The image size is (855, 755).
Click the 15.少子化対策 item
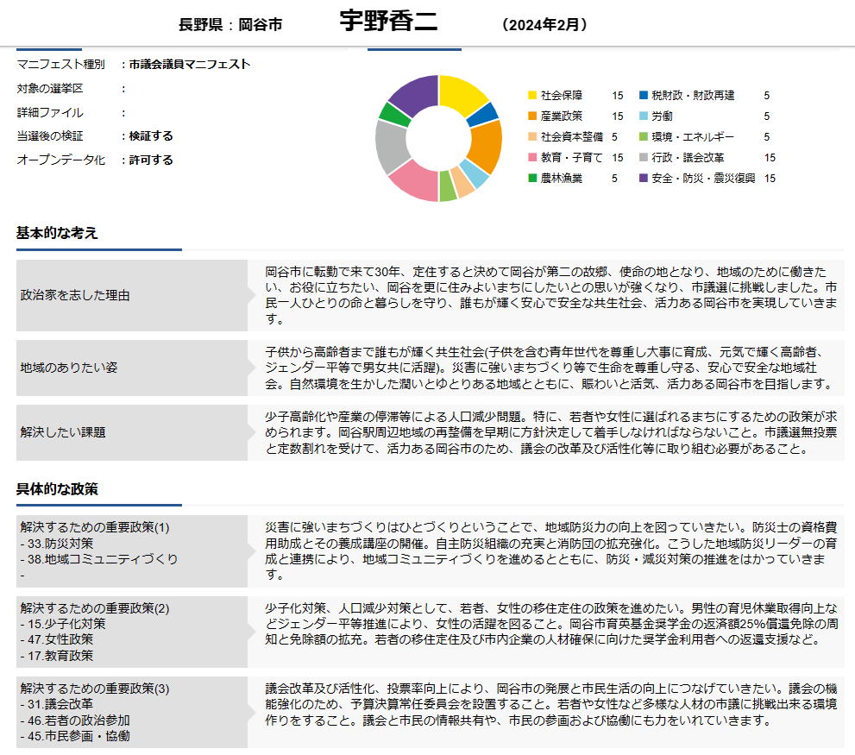click(x=63, y=624)
